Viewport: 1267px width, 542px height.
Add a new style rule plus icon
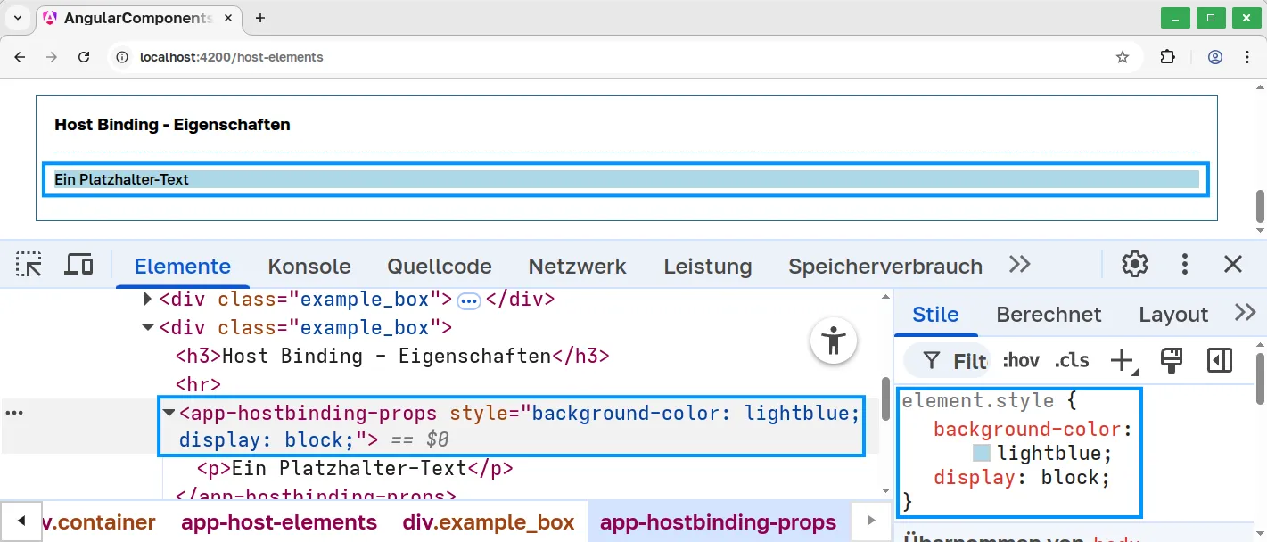[1123, 360]
